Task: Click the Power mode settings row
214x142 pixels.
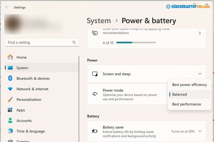Action: coord(128,94)
